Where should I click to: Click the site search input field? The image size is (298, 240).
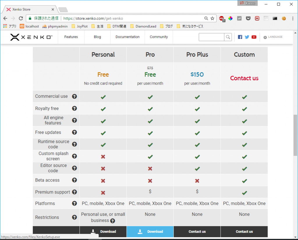(211, 37)
